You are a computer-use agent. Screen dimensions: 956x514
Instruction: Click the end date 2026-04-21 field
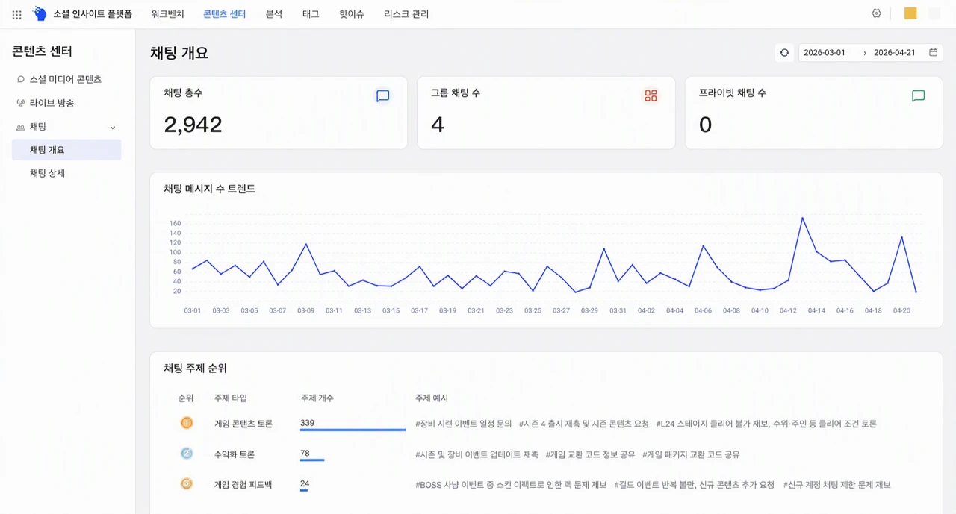[x=895, y=53]
